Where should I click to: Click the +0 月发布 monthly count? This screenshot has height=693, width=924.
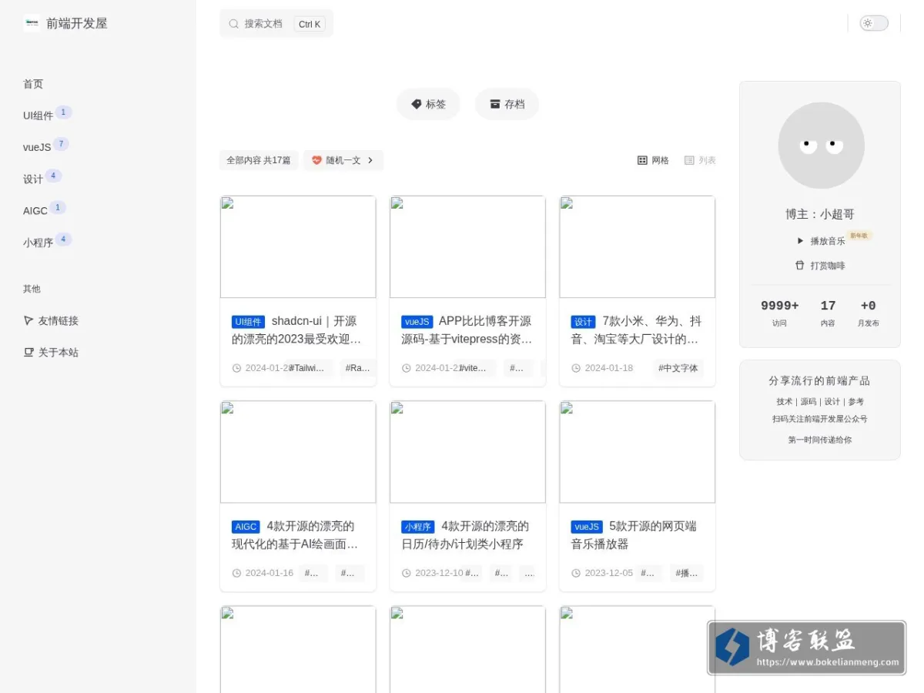(869, 313)
